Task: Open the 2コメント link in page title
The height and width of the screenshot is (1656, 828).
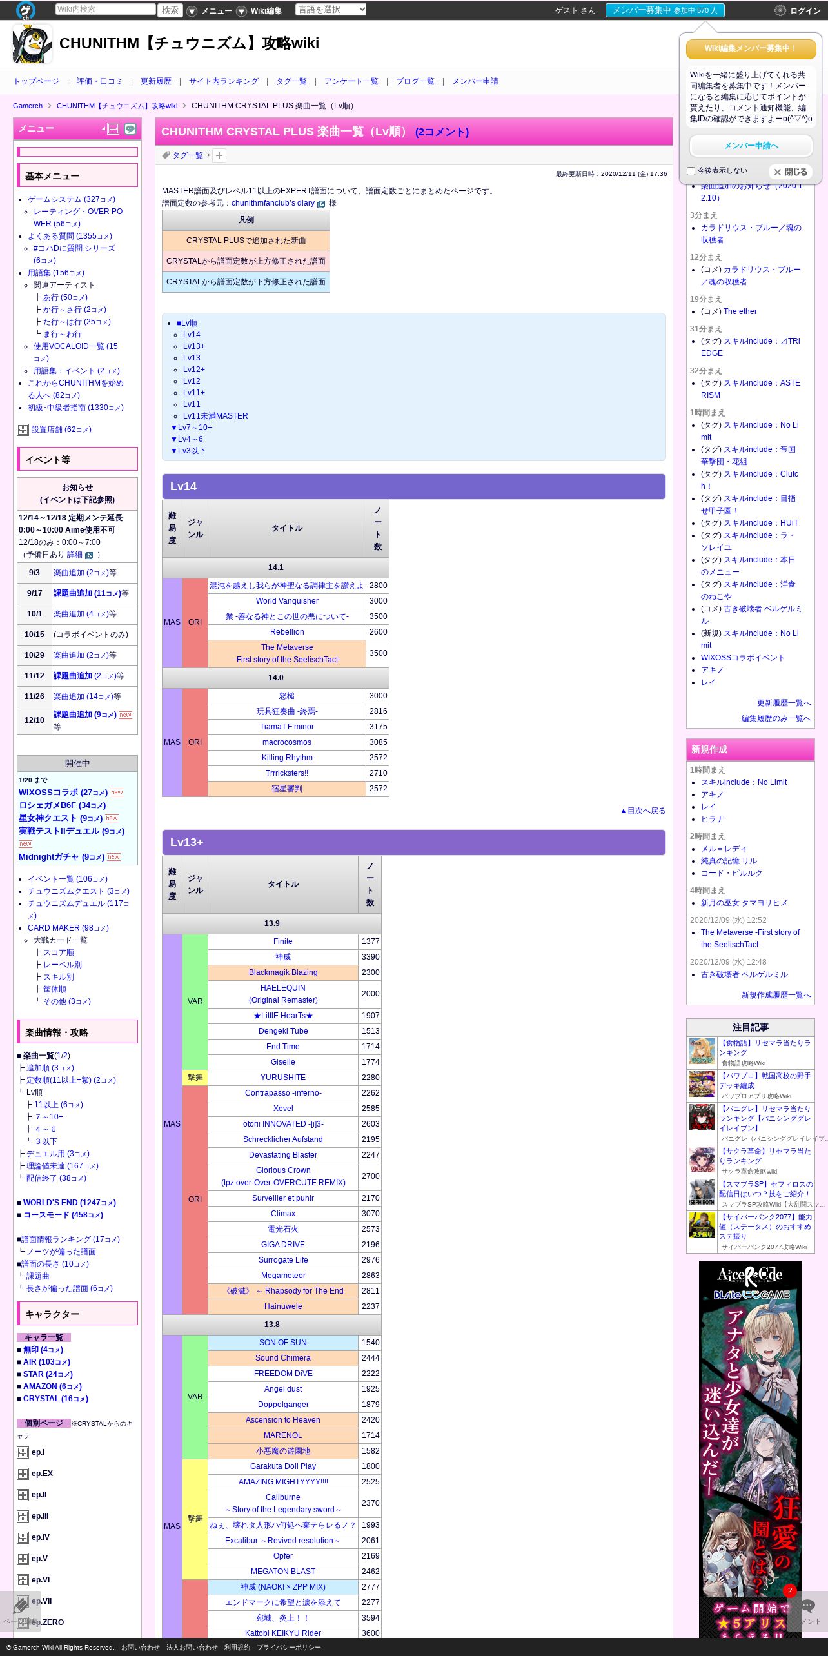Action: click(442, 132)
